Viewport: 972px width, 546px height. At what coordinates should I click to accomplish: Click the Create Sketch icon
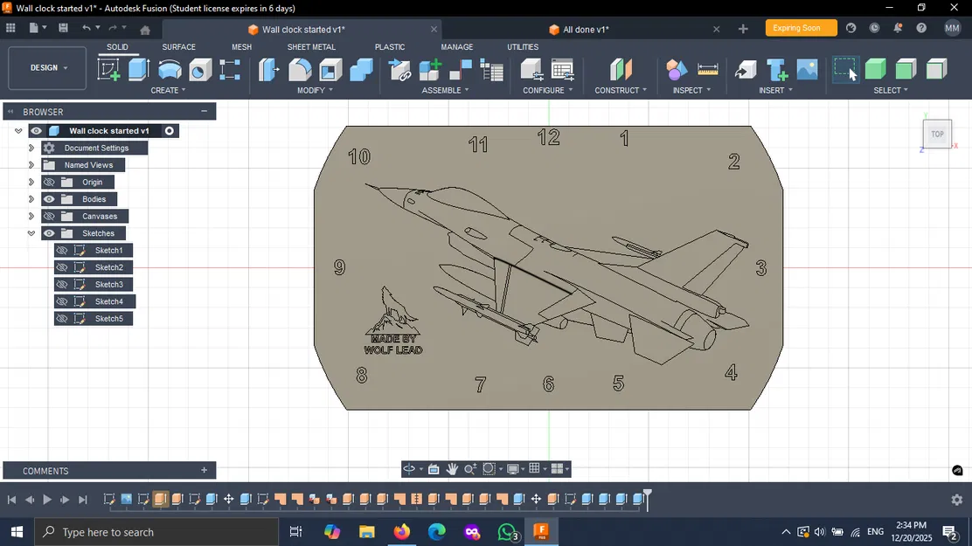(109, 70)
